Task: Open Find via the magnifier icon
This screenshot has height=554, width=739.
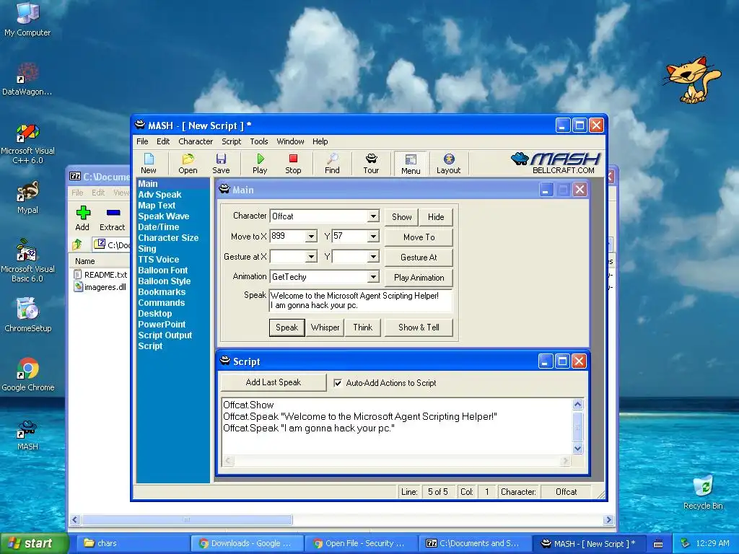Action: (x=332, y=164)
